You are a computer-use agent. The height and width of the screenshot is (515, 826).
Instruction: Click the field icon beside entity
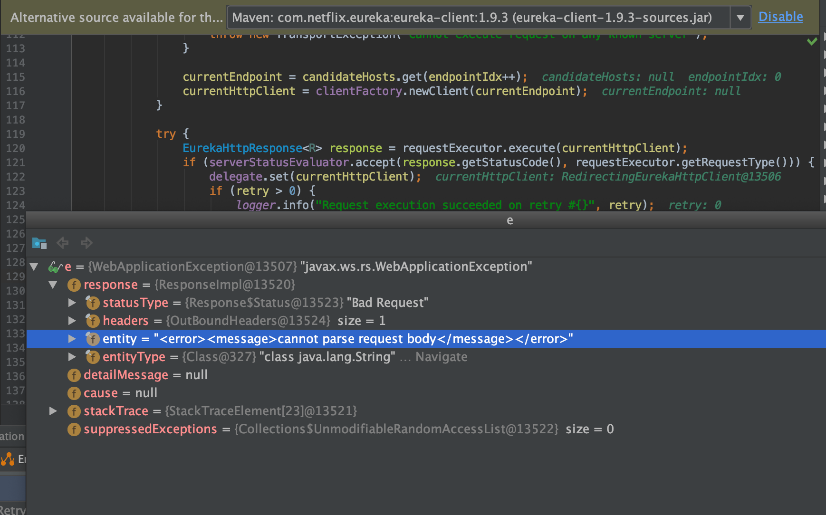click(x=92, y=339)
